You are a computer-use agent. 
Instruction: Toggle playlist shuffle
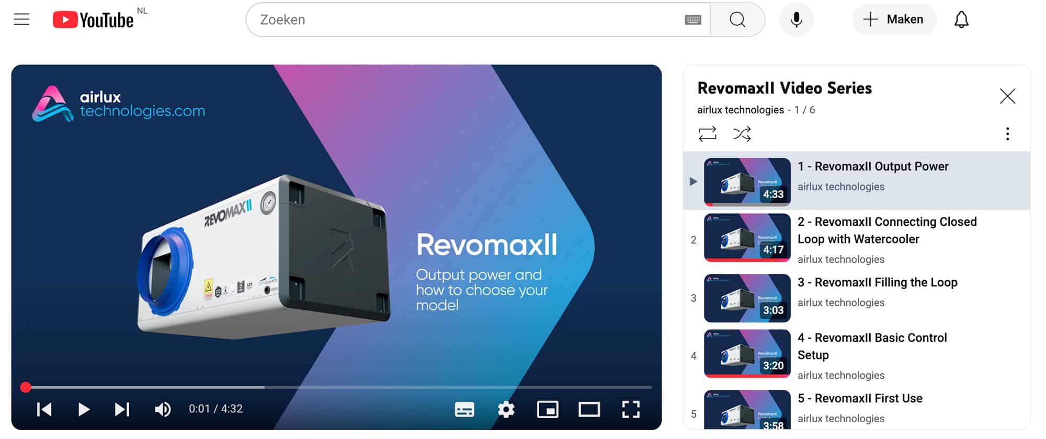coord(742,134)
